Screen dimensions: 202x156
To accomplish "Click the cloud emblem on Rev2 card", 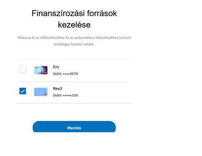I will [40, 92].
